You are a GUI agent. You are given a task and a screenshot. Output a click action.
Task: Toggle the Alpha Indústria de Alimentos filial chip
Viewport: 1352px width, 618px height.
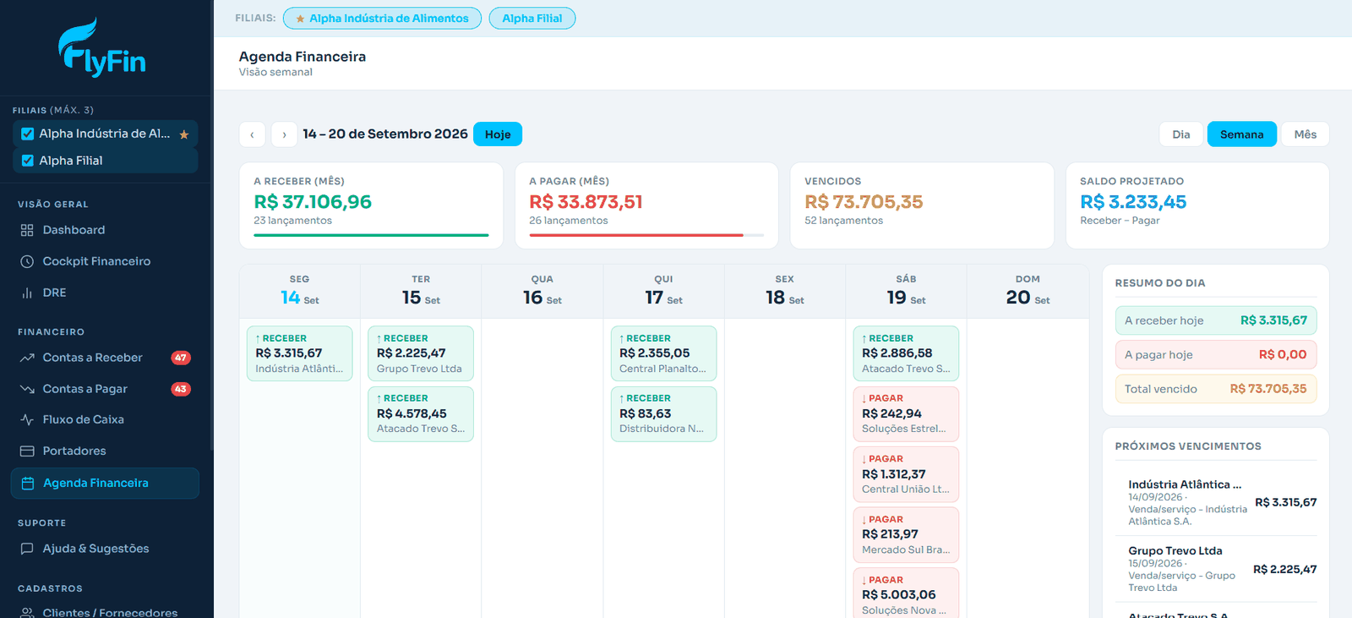point(382,18)
